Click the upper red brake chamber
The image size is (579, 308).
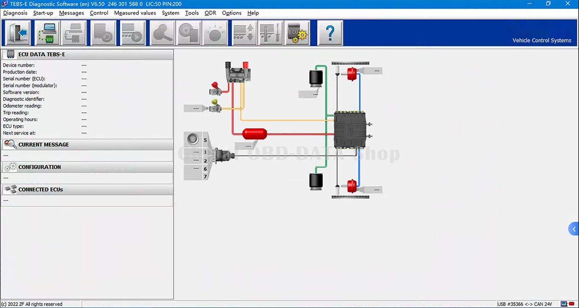[352, 74]
